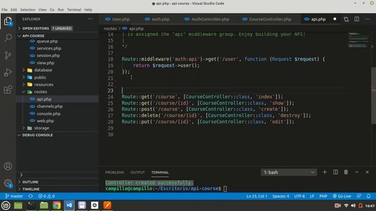
Task: Switch to the CourseController.php tab
Action: tap(267, 19)
